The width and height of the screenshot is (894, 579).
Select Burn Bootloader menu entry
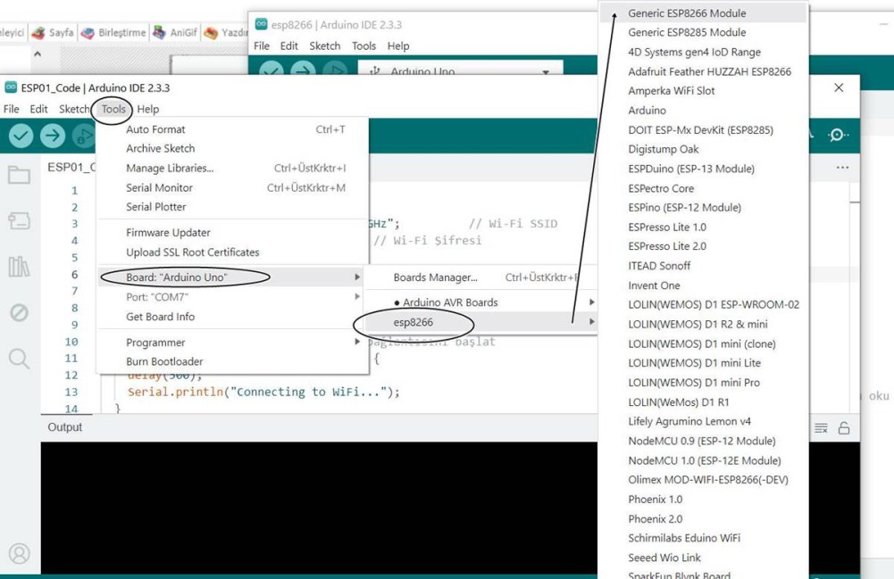click(232, 361)
